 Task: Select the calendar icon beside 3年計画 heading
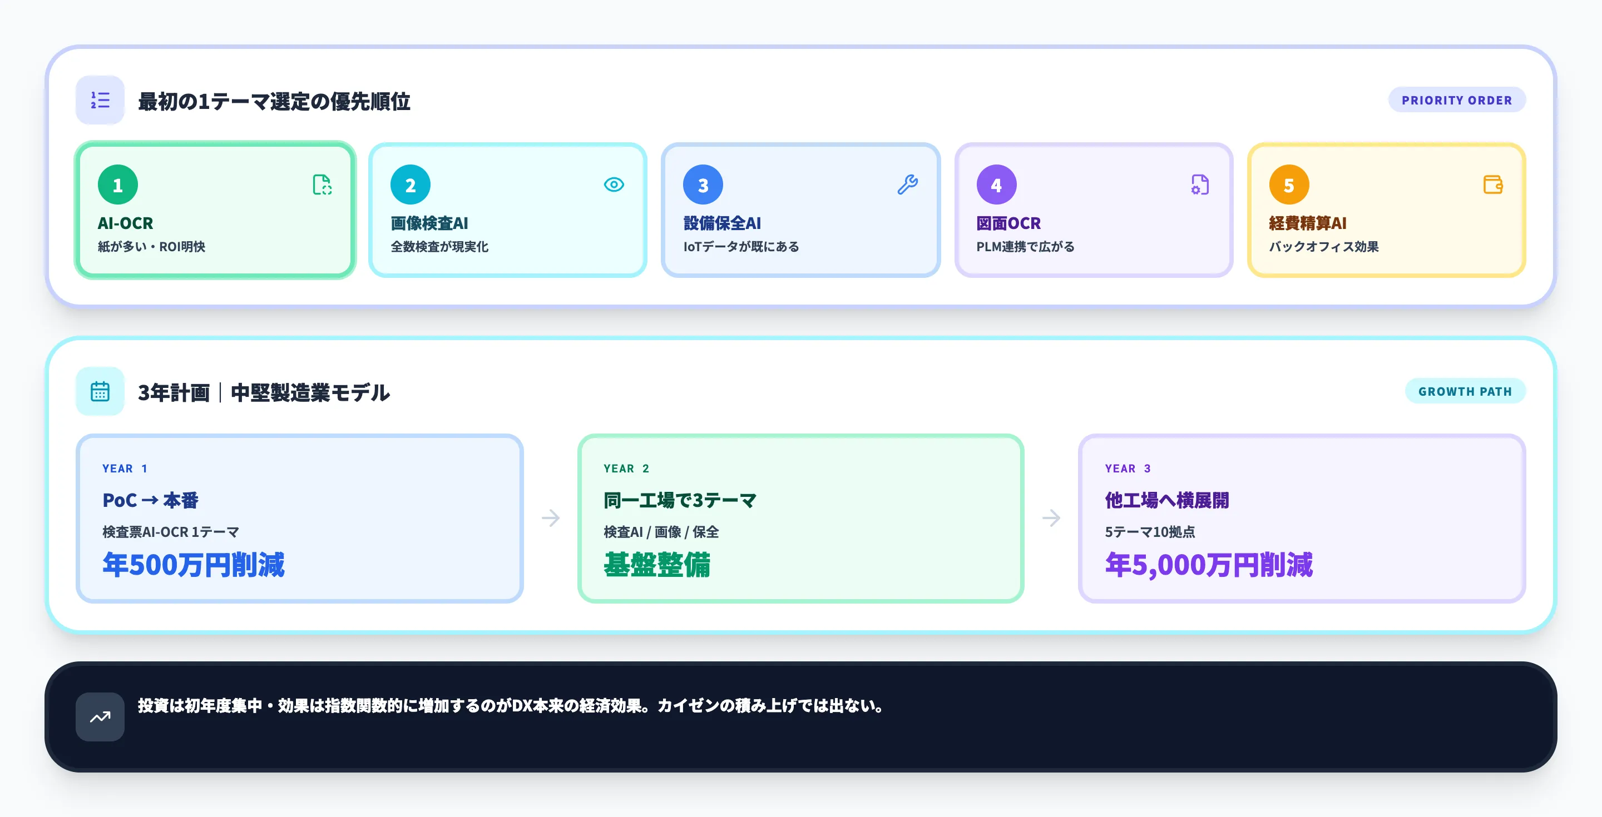(x=100, y=392)
